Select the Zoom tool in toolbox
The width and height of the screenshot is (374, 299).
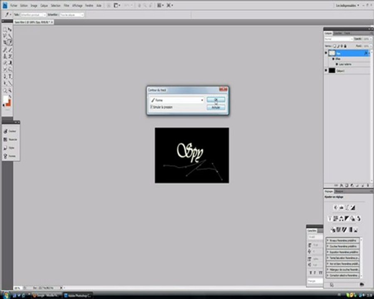10,91
